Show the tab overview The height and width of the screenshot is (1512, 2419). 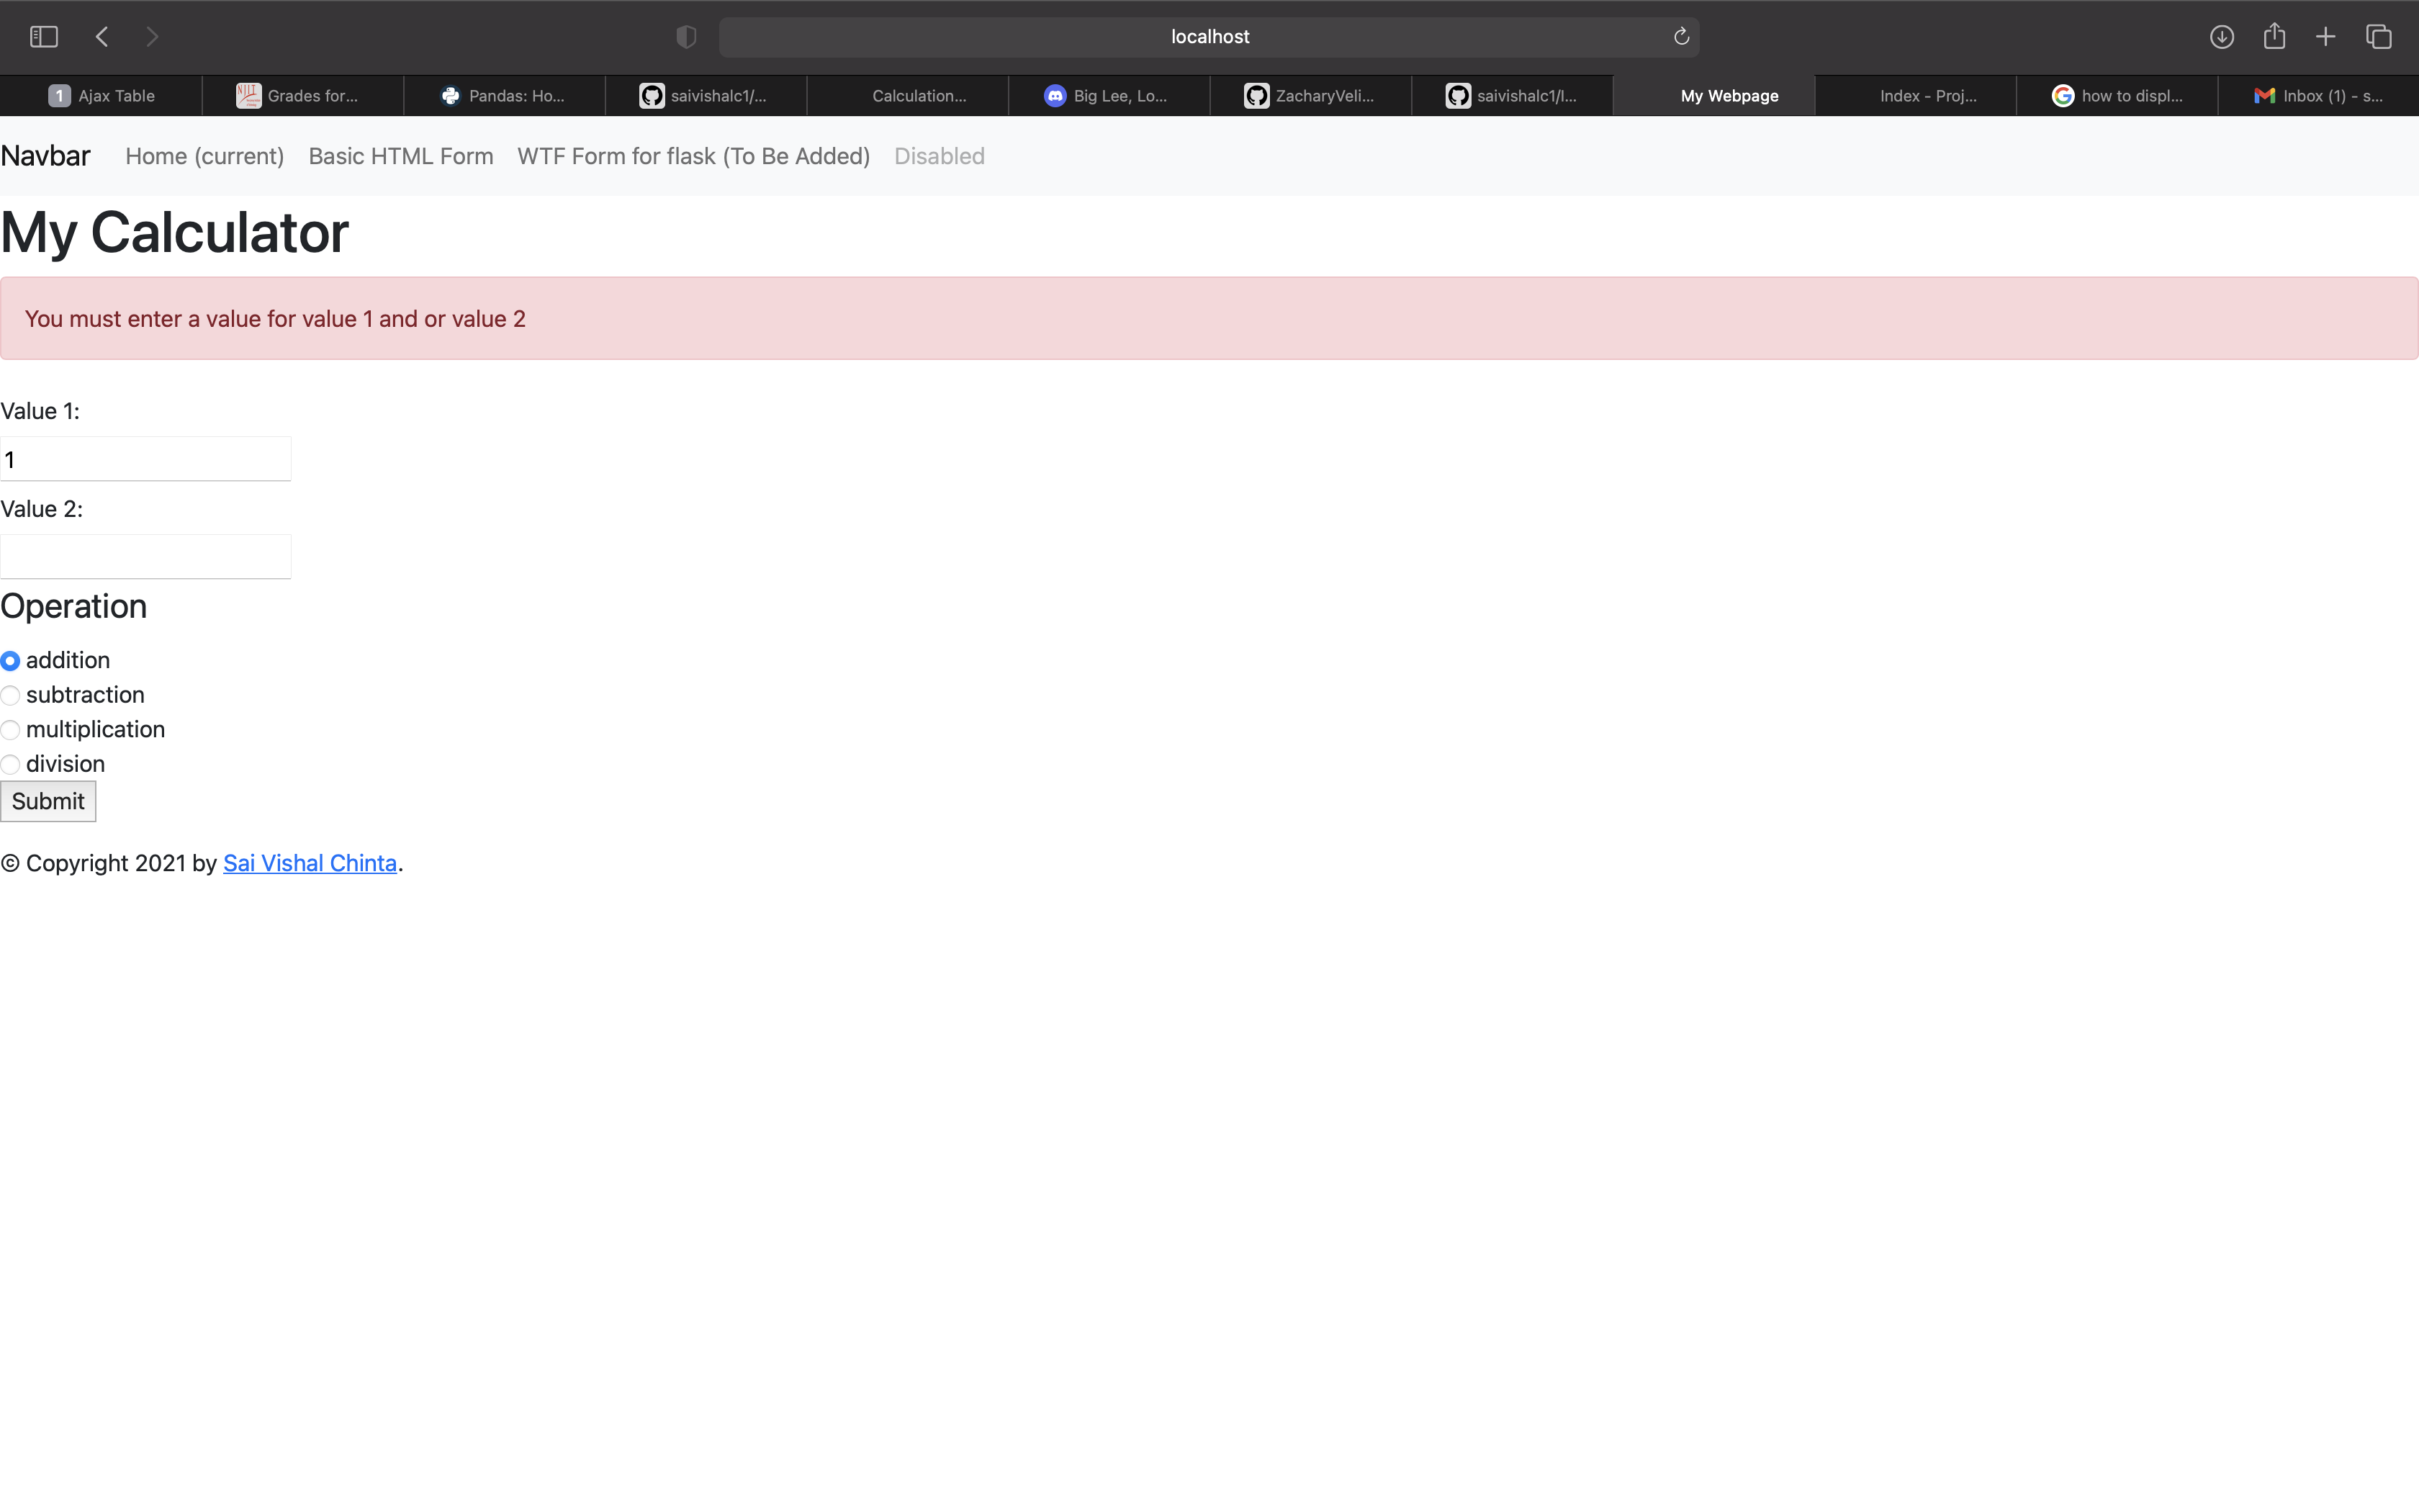click(x=2377, y=36)
